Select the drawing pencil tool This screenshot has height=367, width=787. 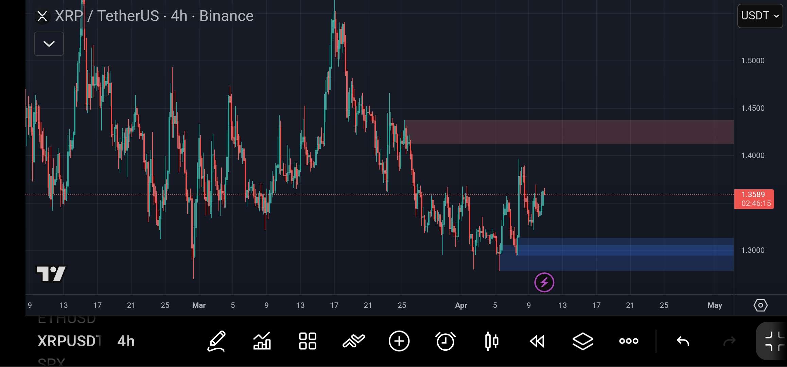(x=216, y=341)
